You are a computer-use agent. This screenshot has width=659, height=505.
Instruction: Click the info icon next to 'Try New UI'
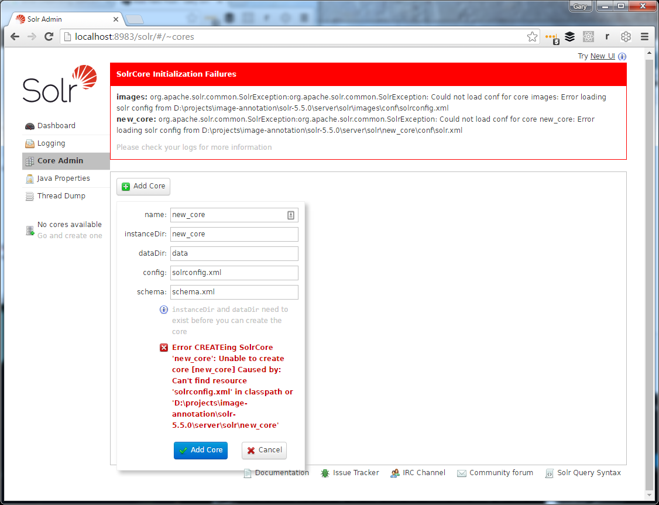[622, 56]
